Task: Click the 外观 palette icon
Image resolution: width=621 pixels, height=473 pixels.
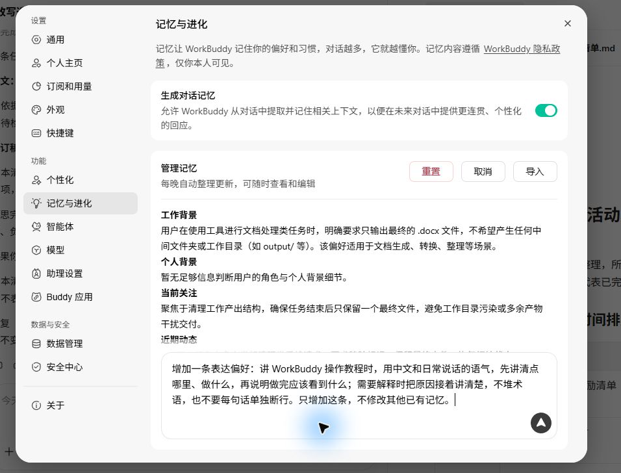Action: click(x=36, y=110)
